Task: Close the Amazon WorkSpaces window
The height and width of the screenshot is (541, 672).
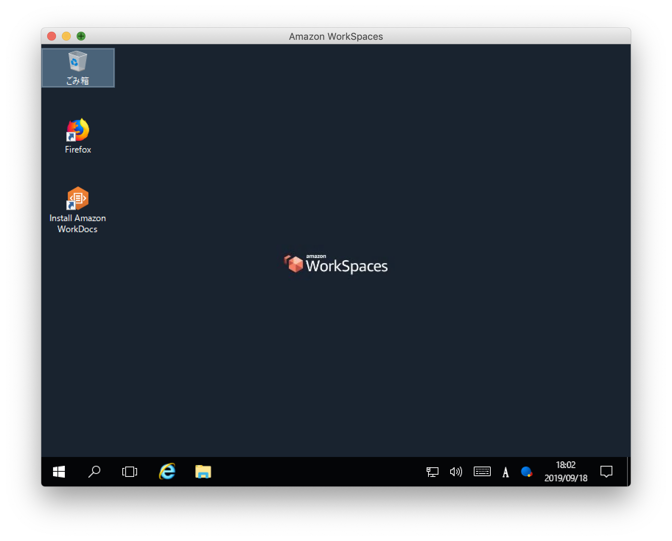Action: pyautogui.click(x=52, y=36)
